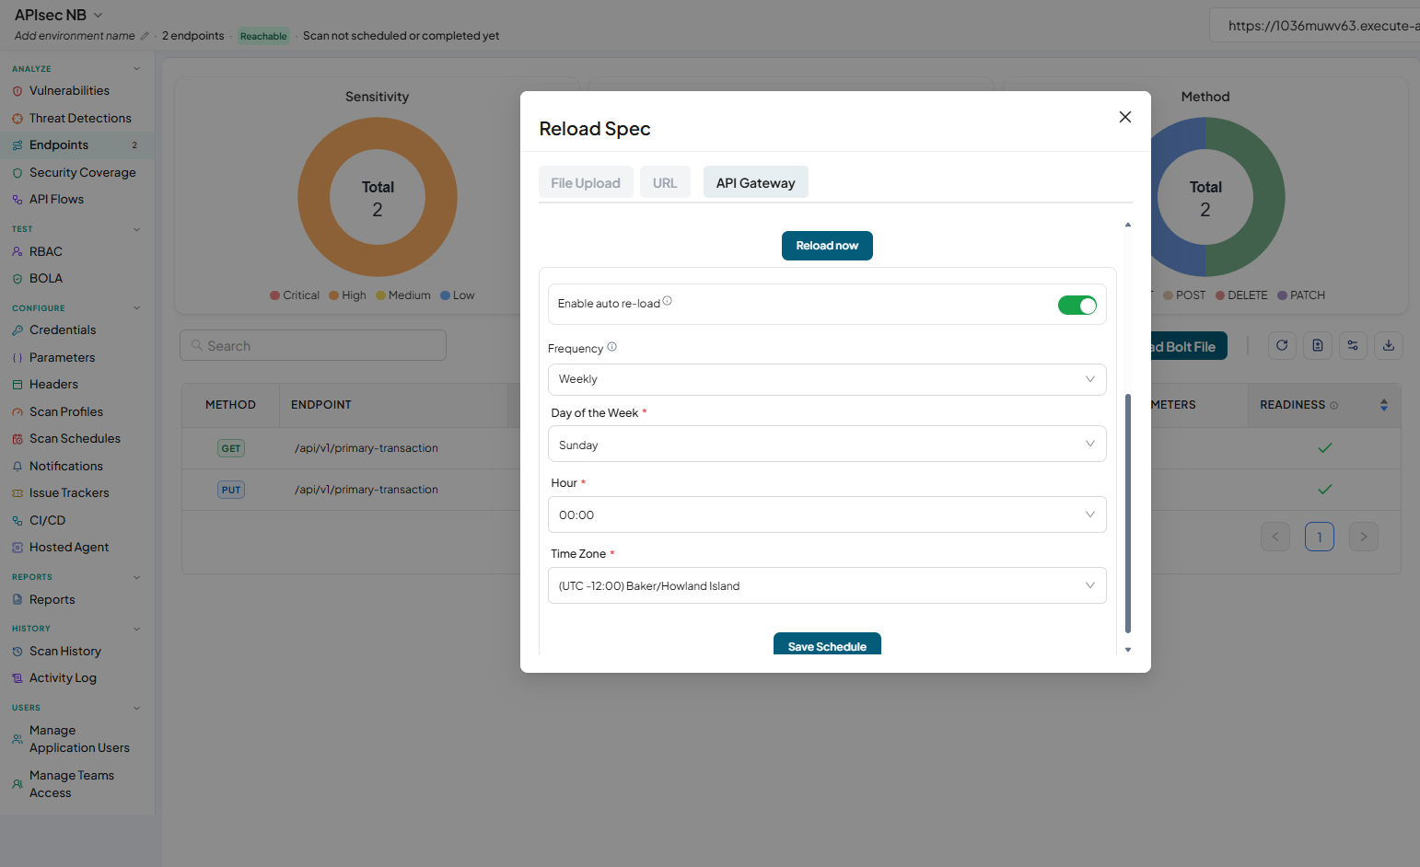
Task: Select the API Gateway tab
Action: click(x=755, y=182)
